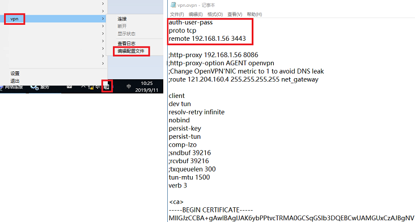Expand the chevron just below vpn entry
Viewport: 415px width, 222px height.
pos(103,26)
